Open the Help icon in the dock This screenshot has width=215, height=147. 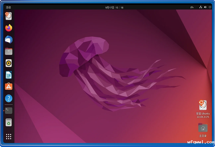9,99
